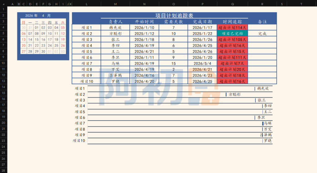This screenshot has height=173, width=317.
Task: Select column header L
Action: 87,4
